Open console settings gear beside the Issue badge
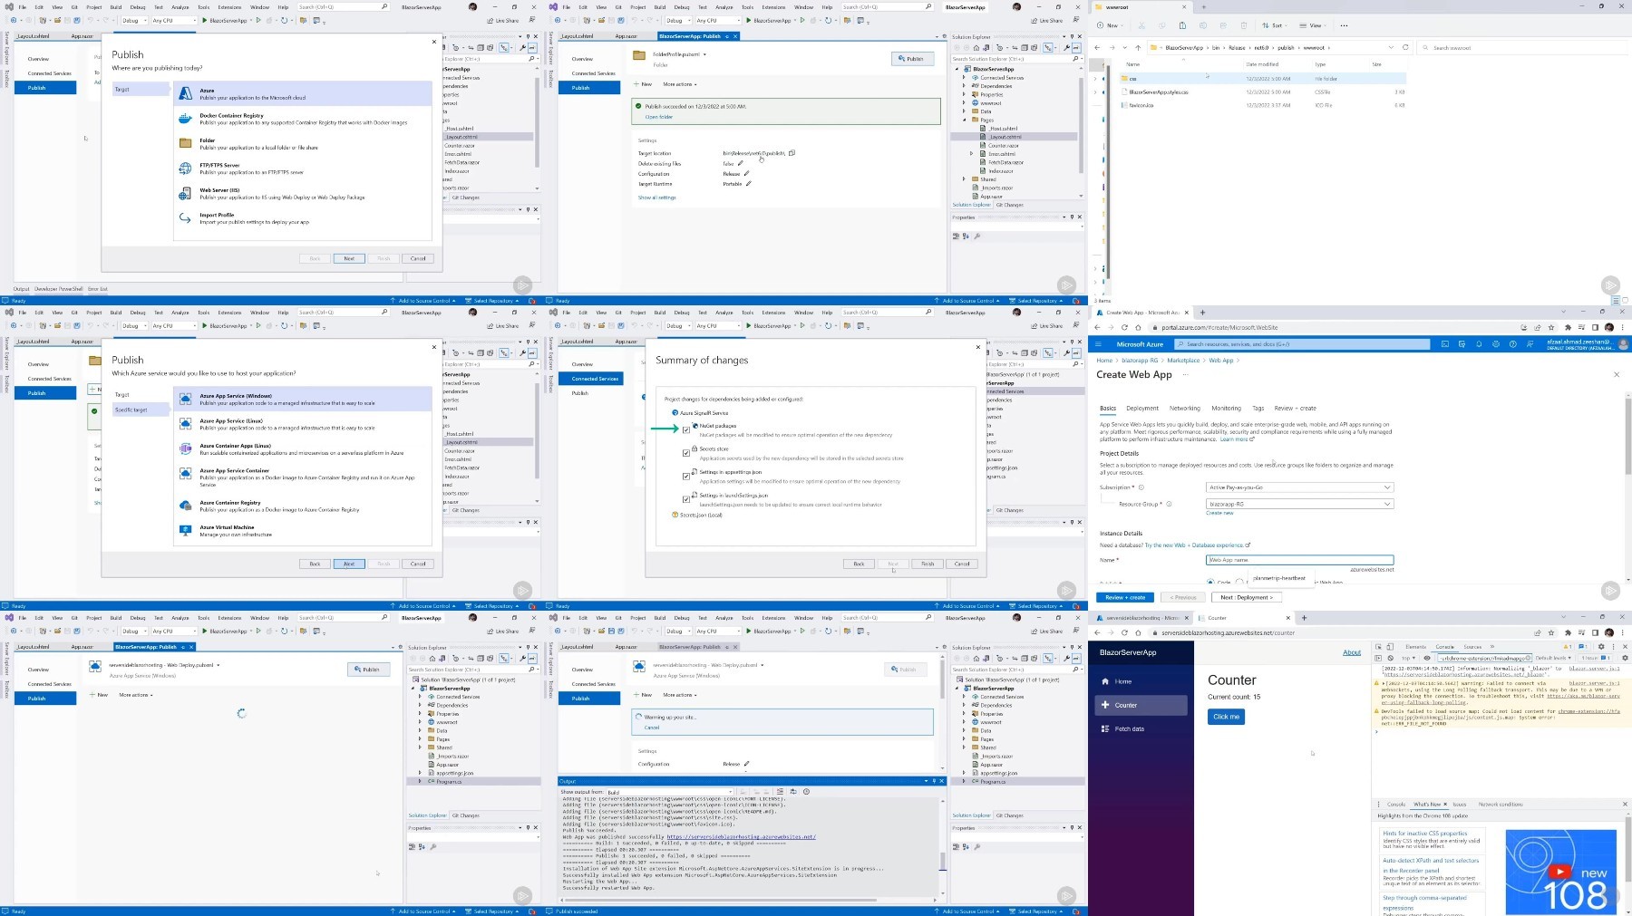 coord(1625,658)
